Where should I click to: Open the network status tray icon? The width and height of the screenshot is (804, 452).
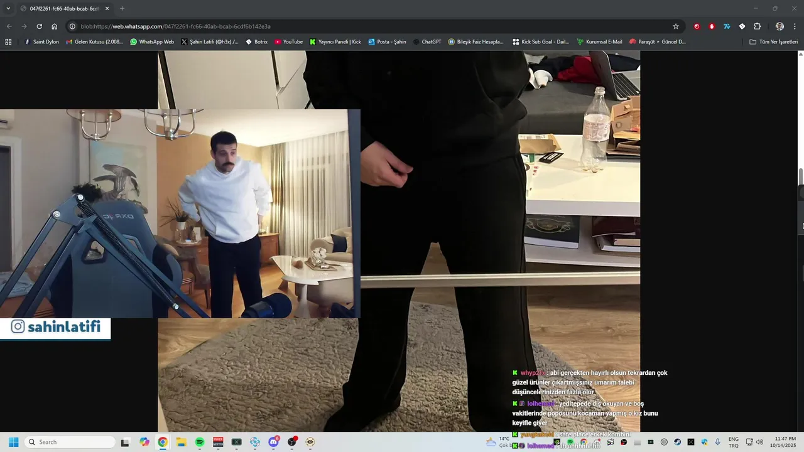[749, 442]
